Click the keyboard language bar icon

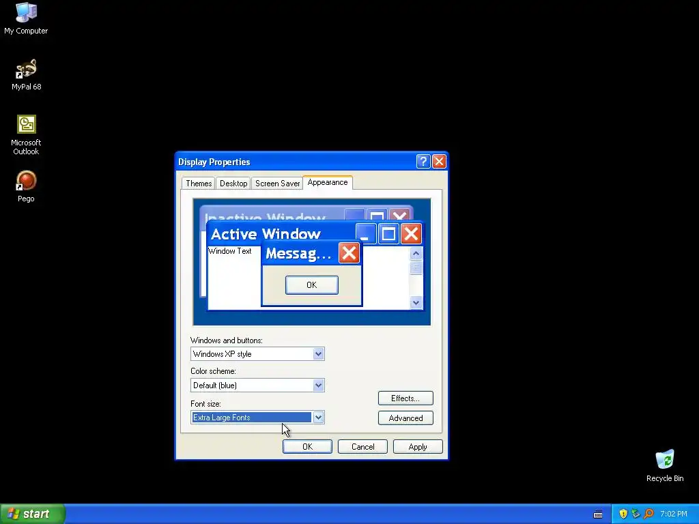click(x=598, y=514)
